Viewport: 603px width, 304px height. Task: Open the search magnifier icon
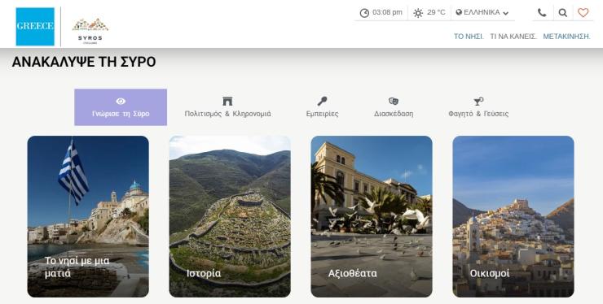click(x=562, y=13)
